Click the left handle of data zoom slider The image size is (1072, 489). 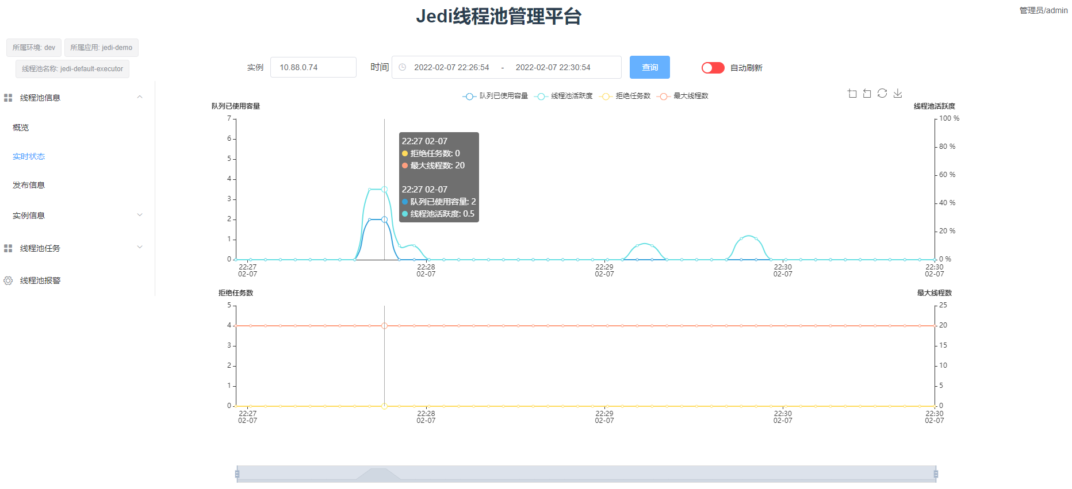(x=237, y=474)
